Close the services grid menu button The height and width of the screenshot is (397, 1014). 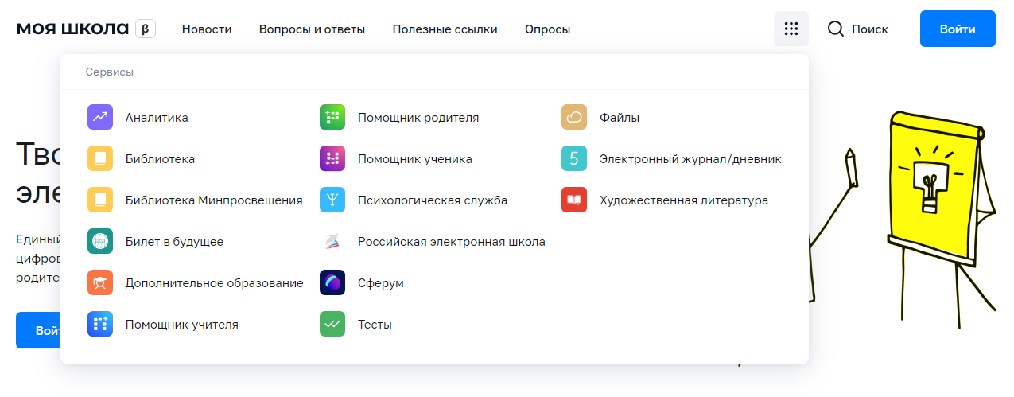click(791, 29)
